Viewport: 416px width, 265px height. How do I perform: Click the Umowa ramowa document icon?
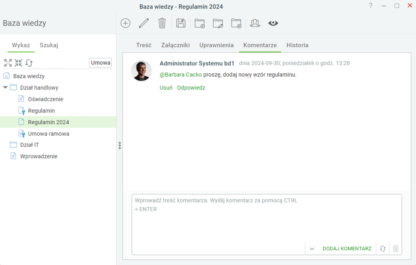[x=22, y=134]
